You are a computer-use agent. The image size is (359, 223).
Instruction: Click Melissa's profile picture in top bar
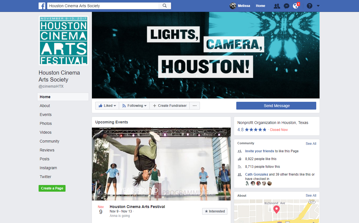click(233, 6)
